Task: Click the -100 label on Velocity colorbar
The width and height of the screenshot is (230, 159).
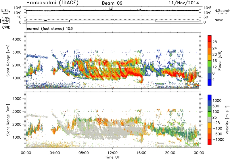Action: point(217,128)
